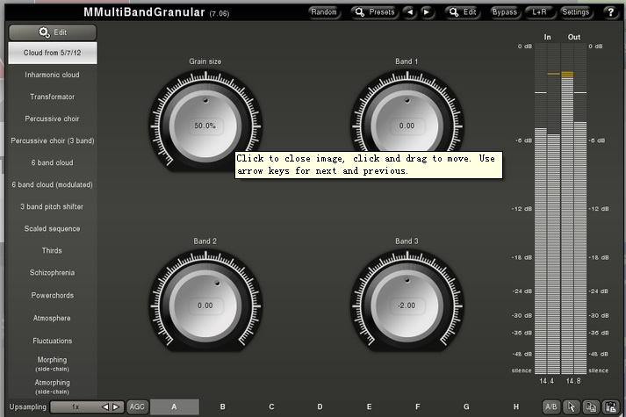Click the Grain size 50.0% value field
The width and height of the screenshot is (626, 417).
click(x=205, y=126)
